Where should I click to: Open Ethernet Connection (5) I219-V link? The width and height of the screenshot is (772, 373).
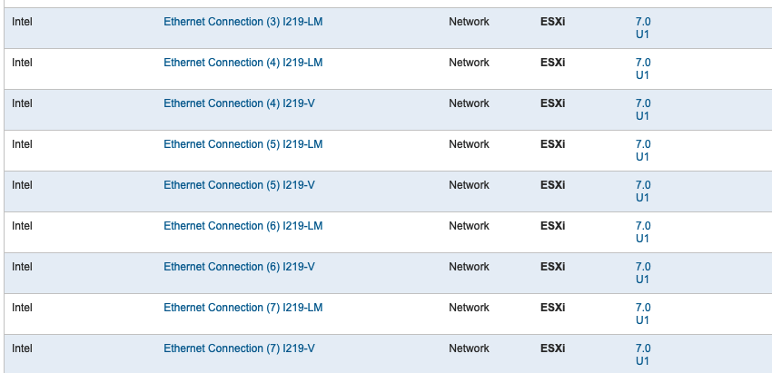coord(239,185)
